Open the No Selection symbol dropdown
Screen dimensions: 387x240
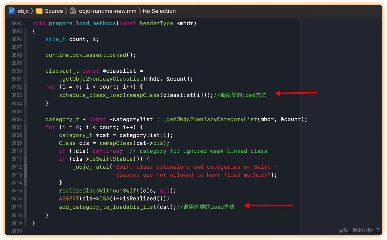[x=159, y=11]
